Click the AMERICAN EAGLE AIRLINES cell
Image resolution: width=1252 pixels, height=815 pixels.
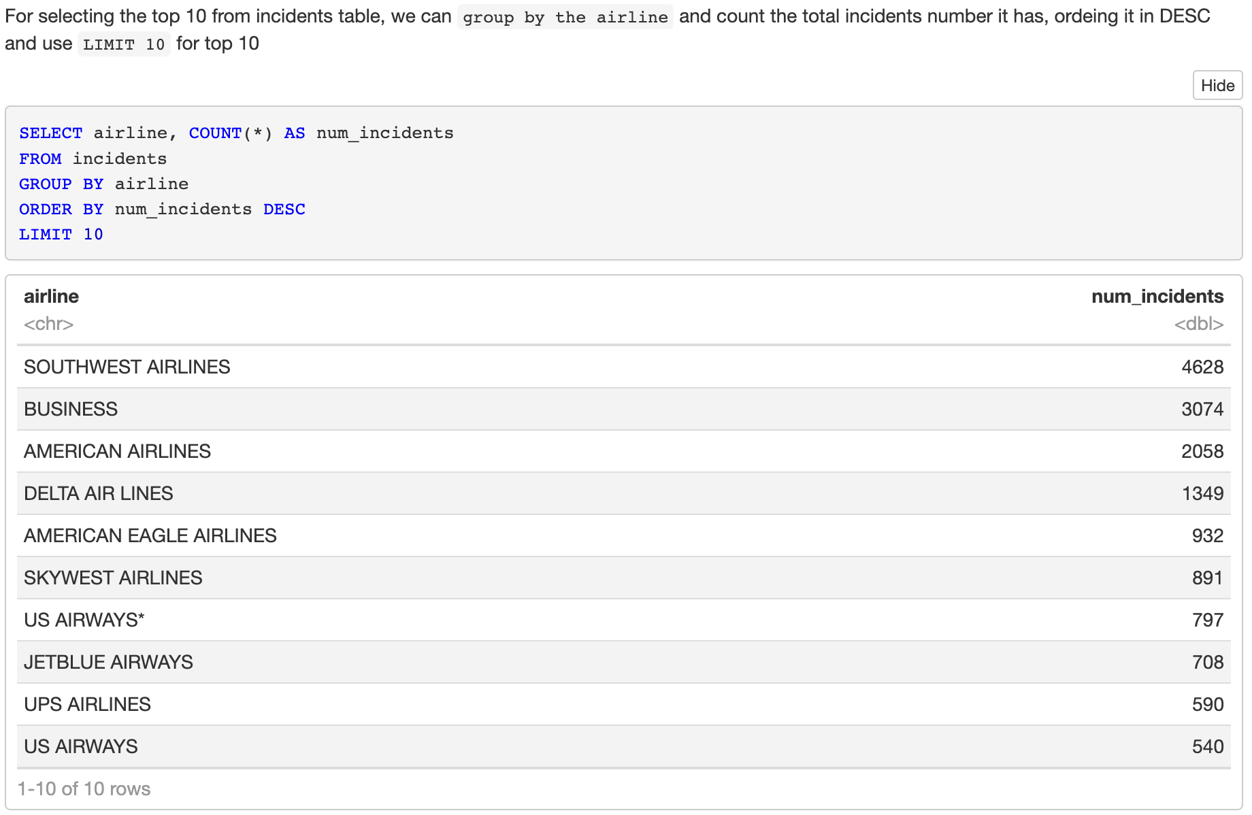pos(150,535)
